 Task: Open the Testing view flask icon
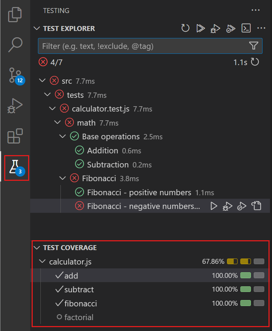tap(16, 166)
